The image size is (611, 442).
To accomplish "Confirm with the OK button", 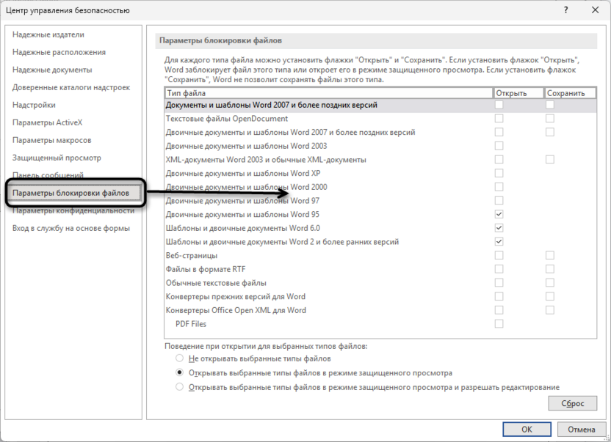I will [527, 430].
